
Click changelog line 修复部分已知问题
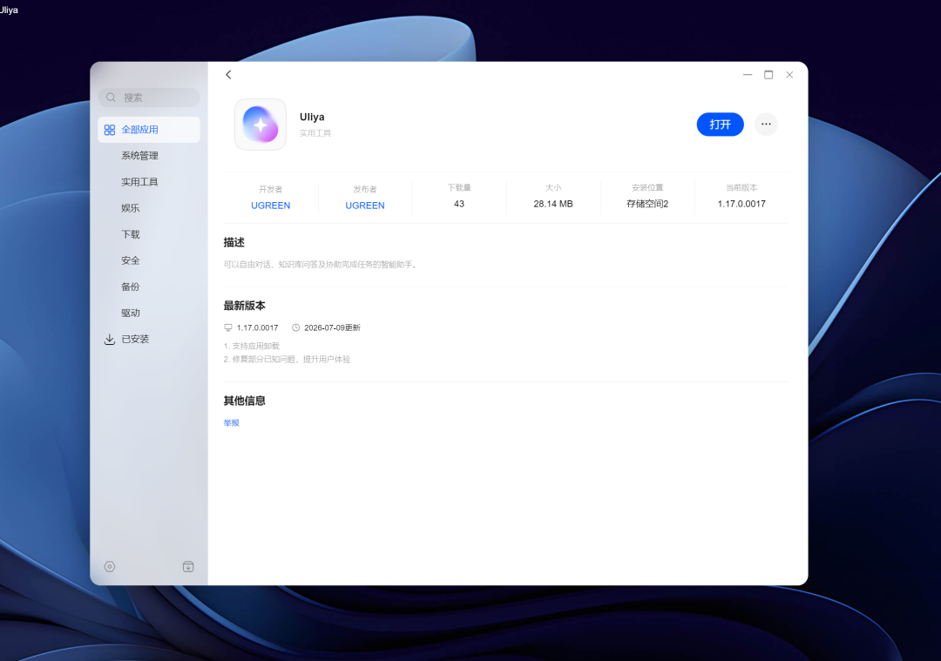click(x=287, y=360)
